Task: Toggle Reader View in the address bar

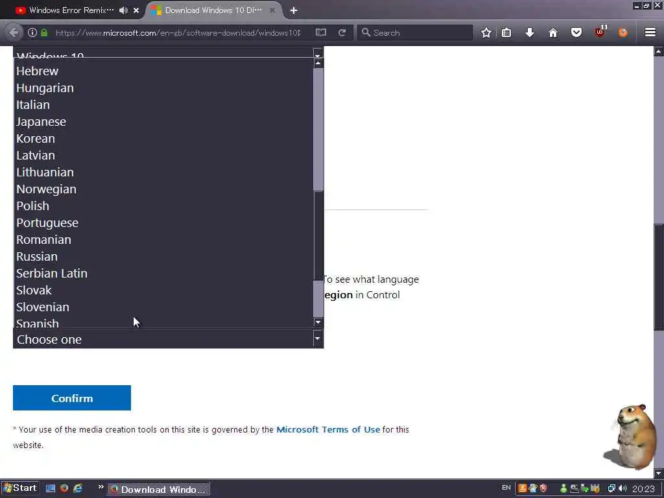Action: coord(321,32)
